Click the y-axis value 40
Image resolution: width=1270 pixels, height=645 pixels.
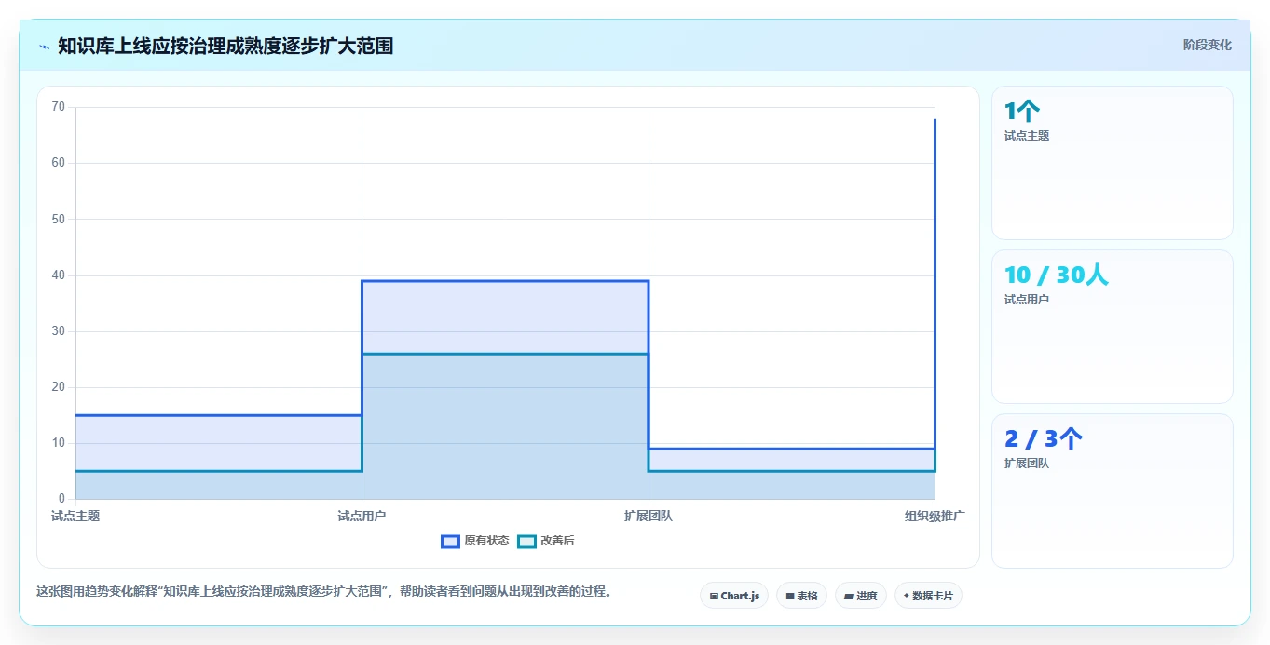pos(59,275)
